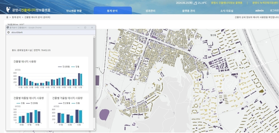Toggle 전년동월 legend in 겨울철 에너지 사용량 chart
The image size is (279, 133).
click(x=63, y=103)
